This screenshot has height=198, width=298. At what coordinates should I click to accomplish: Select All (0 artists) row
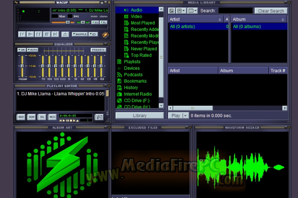point(198,26)
